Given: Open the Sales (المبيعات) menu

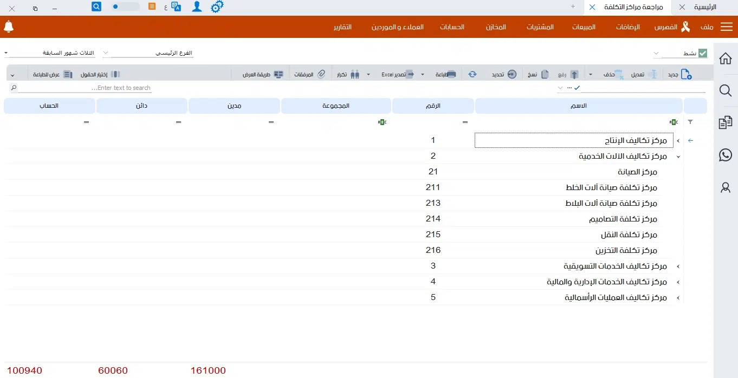Looking at the screenshot, I should pyautogui.click(x=584, y=27).
